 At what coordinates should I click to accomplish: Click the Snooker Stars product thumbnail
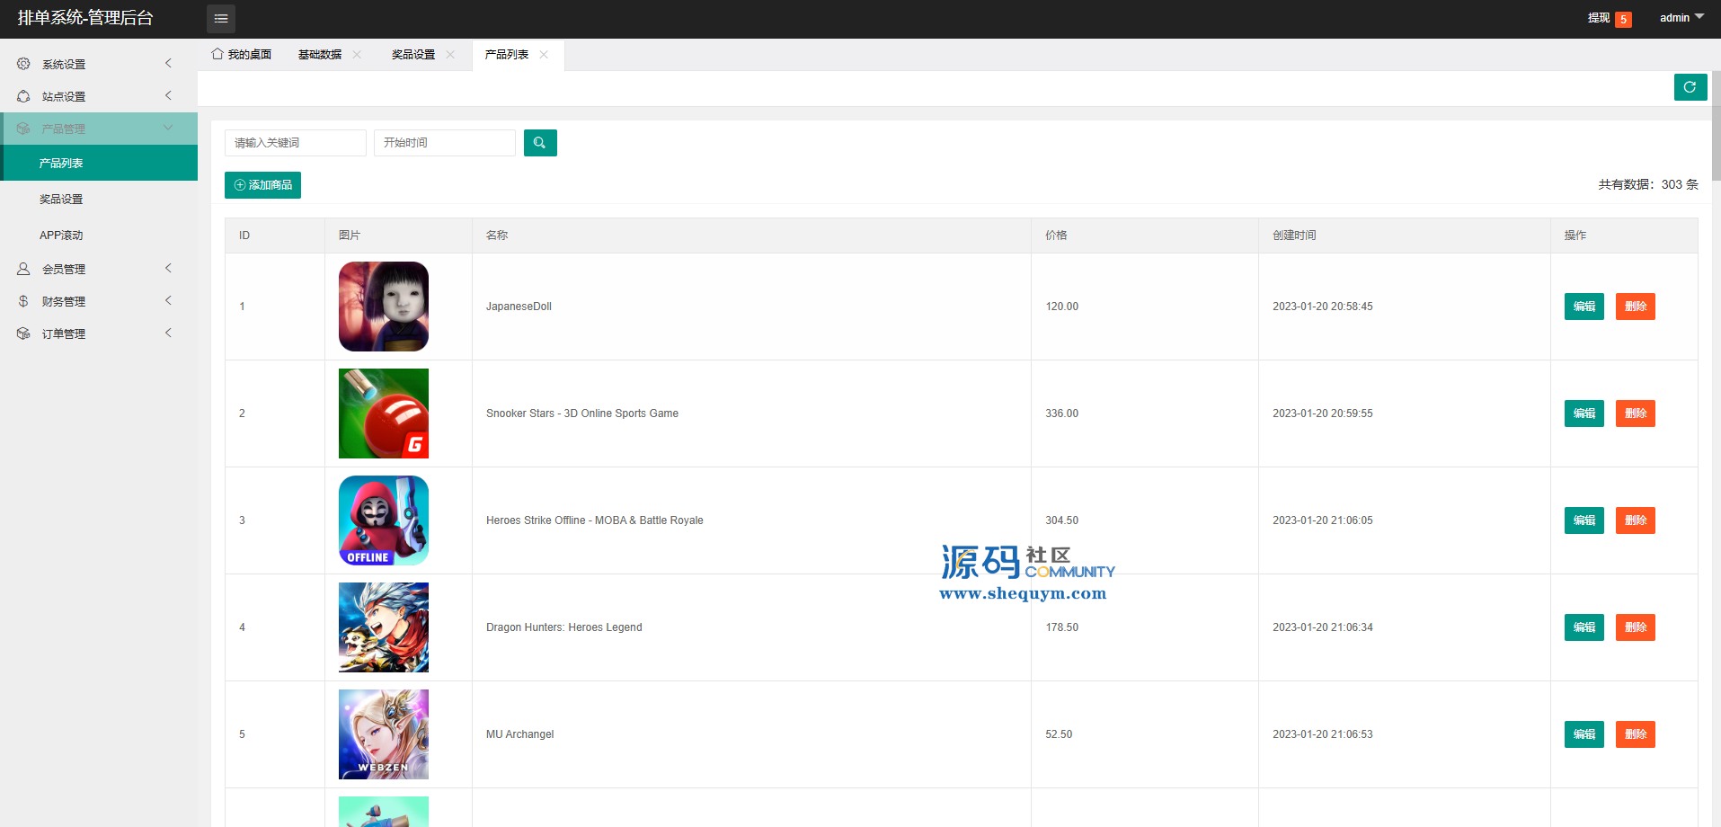[x=384, y=413]
